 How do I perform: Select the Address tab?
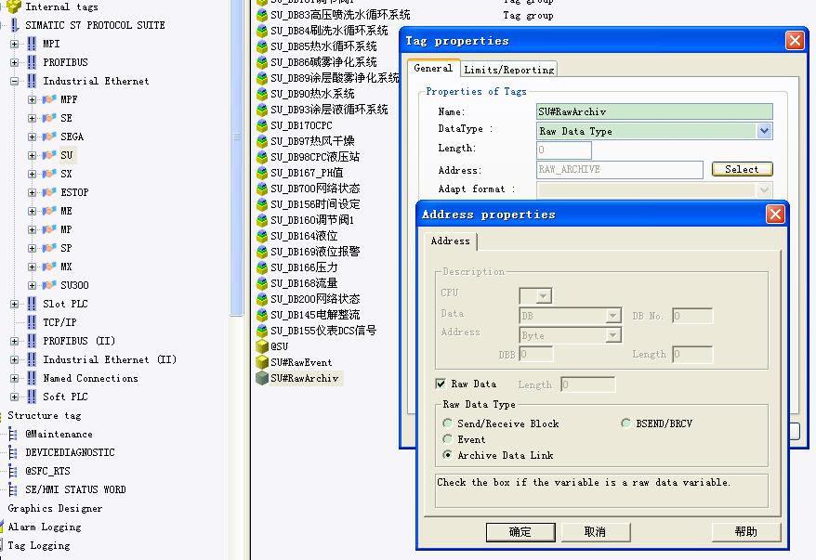click(450, 241)
